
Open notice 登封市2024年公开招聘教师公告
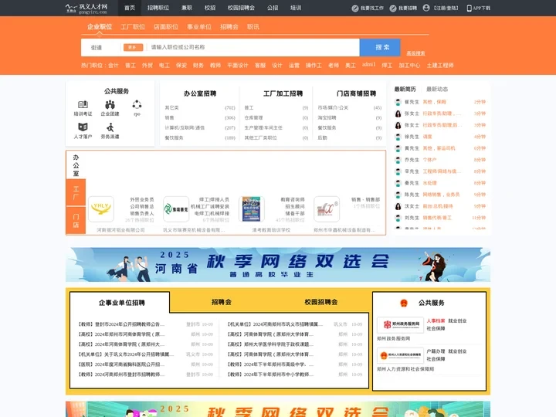(121, 324)
